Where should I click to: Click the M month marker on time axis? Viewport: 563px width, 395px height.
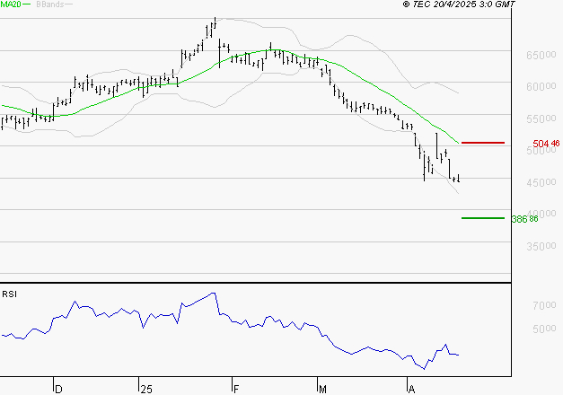click(x=322, y=389)
